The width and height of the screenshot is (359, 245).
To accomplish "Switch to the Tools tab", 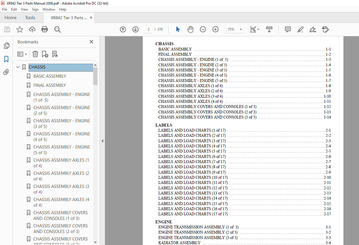I will point(30,18).
